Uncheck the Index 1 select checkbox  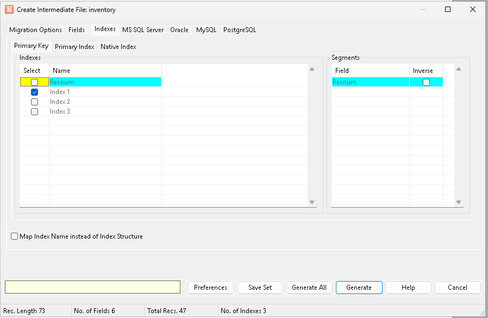pyautogui.click(x=34, y=92)
